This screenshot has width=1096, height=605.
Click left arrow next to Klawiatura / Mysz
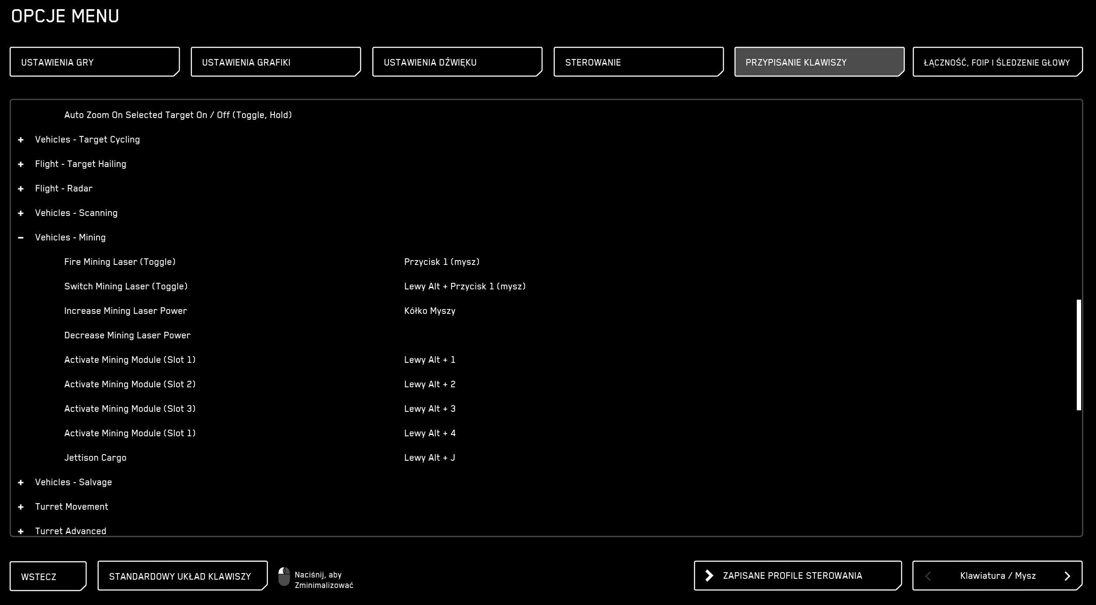point(928,576)
